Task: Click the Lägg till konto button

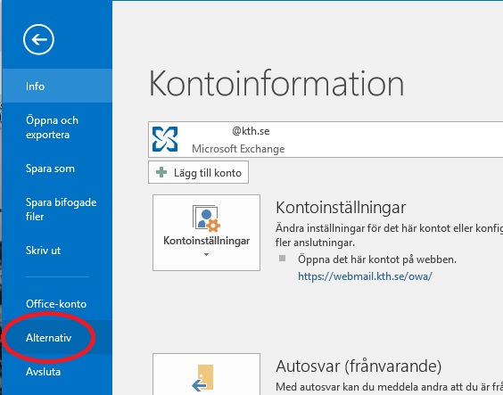Action: (198, 172)
